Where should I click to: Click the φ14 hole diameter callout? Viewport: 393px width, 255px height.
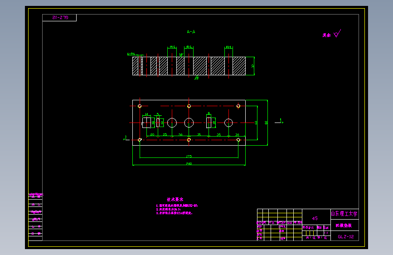(228, 47)
